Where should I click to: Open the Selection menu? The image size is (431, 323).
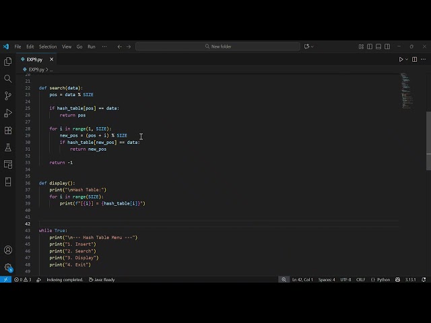(48, 46)
